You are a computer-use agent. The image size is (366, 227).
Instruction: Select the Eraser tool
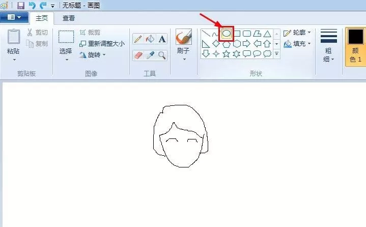coord(138,55)
